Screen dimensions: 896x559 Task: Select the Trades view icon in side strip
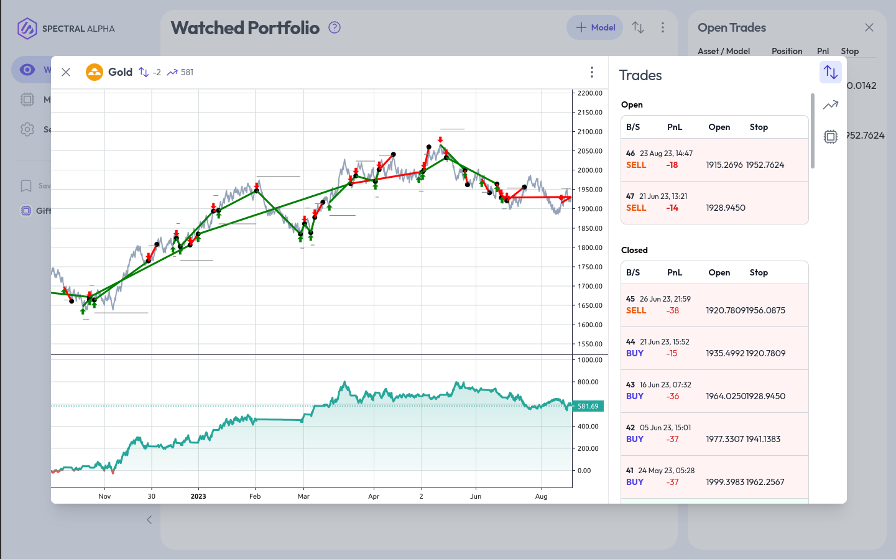point(831,72)
